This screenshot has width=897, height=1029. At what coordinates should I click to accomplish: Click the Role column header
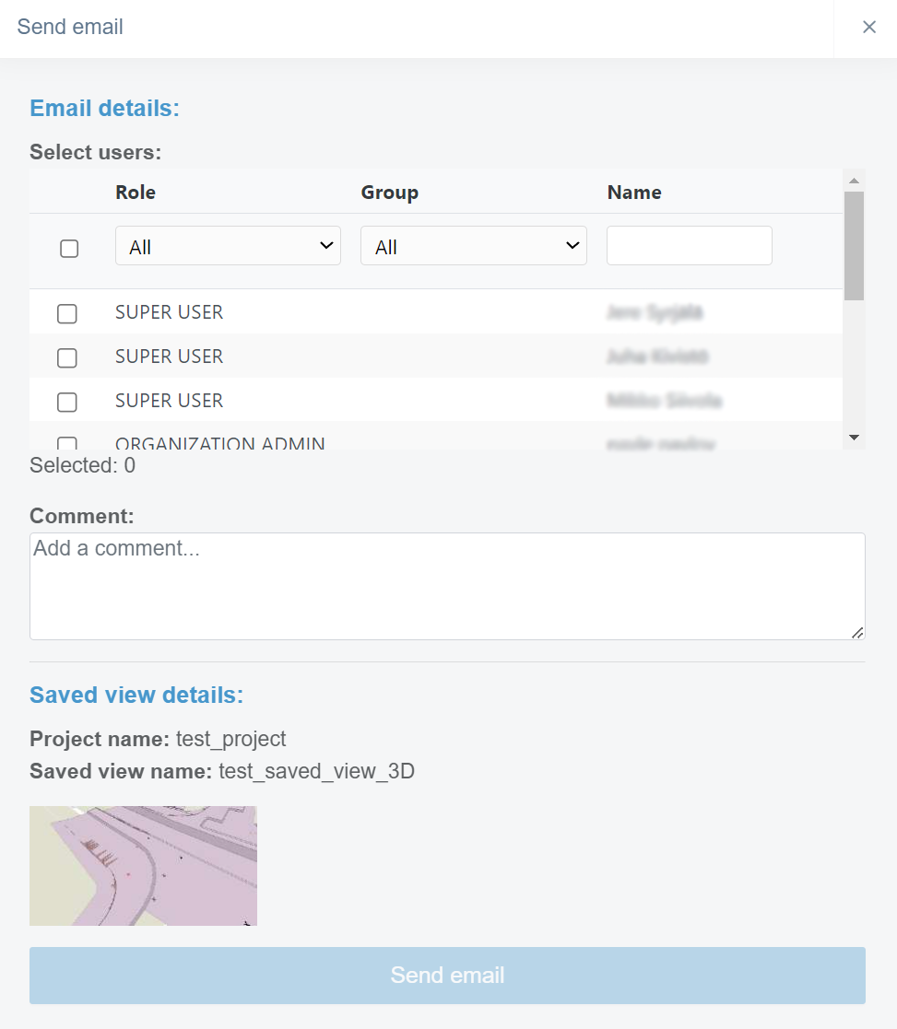pos(136,193)
